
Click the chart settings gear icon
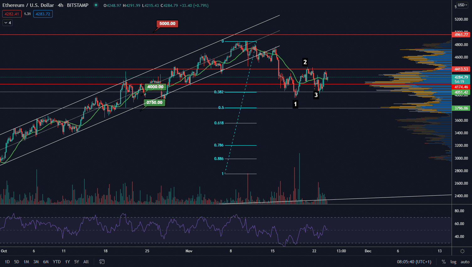[462, 251]
